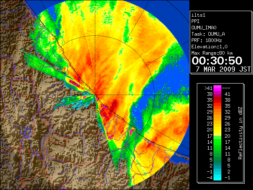Click the "26" lower-bound label in 26–29 row

click(210, 118)
